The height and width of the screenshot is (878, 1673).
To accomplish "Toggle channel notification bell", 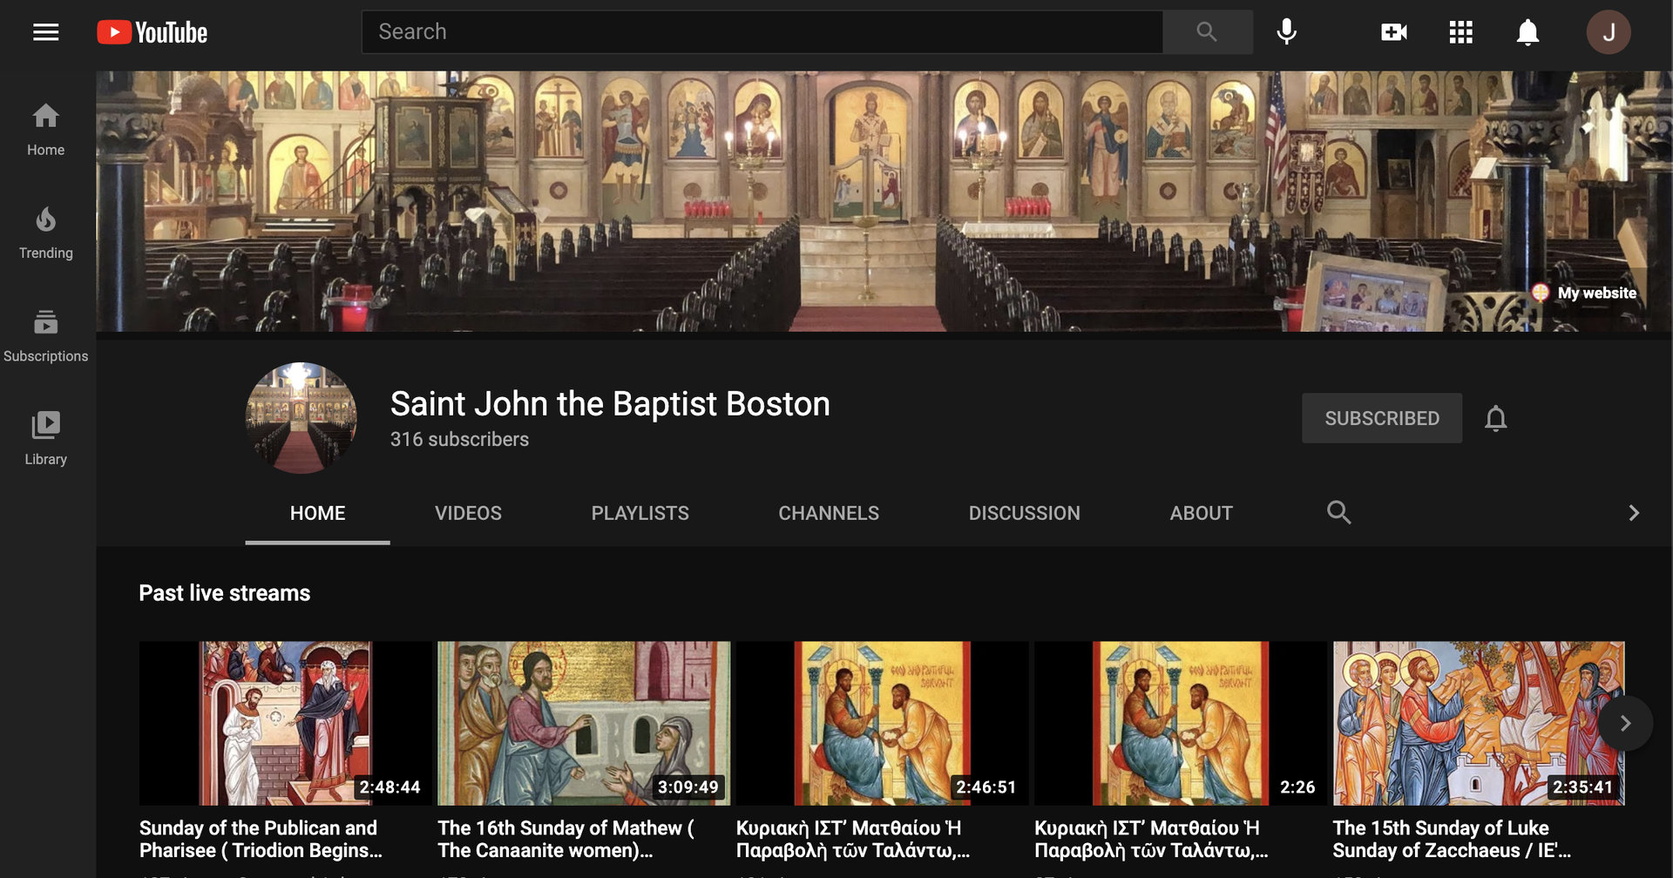I will click(x=1495, y=419).
